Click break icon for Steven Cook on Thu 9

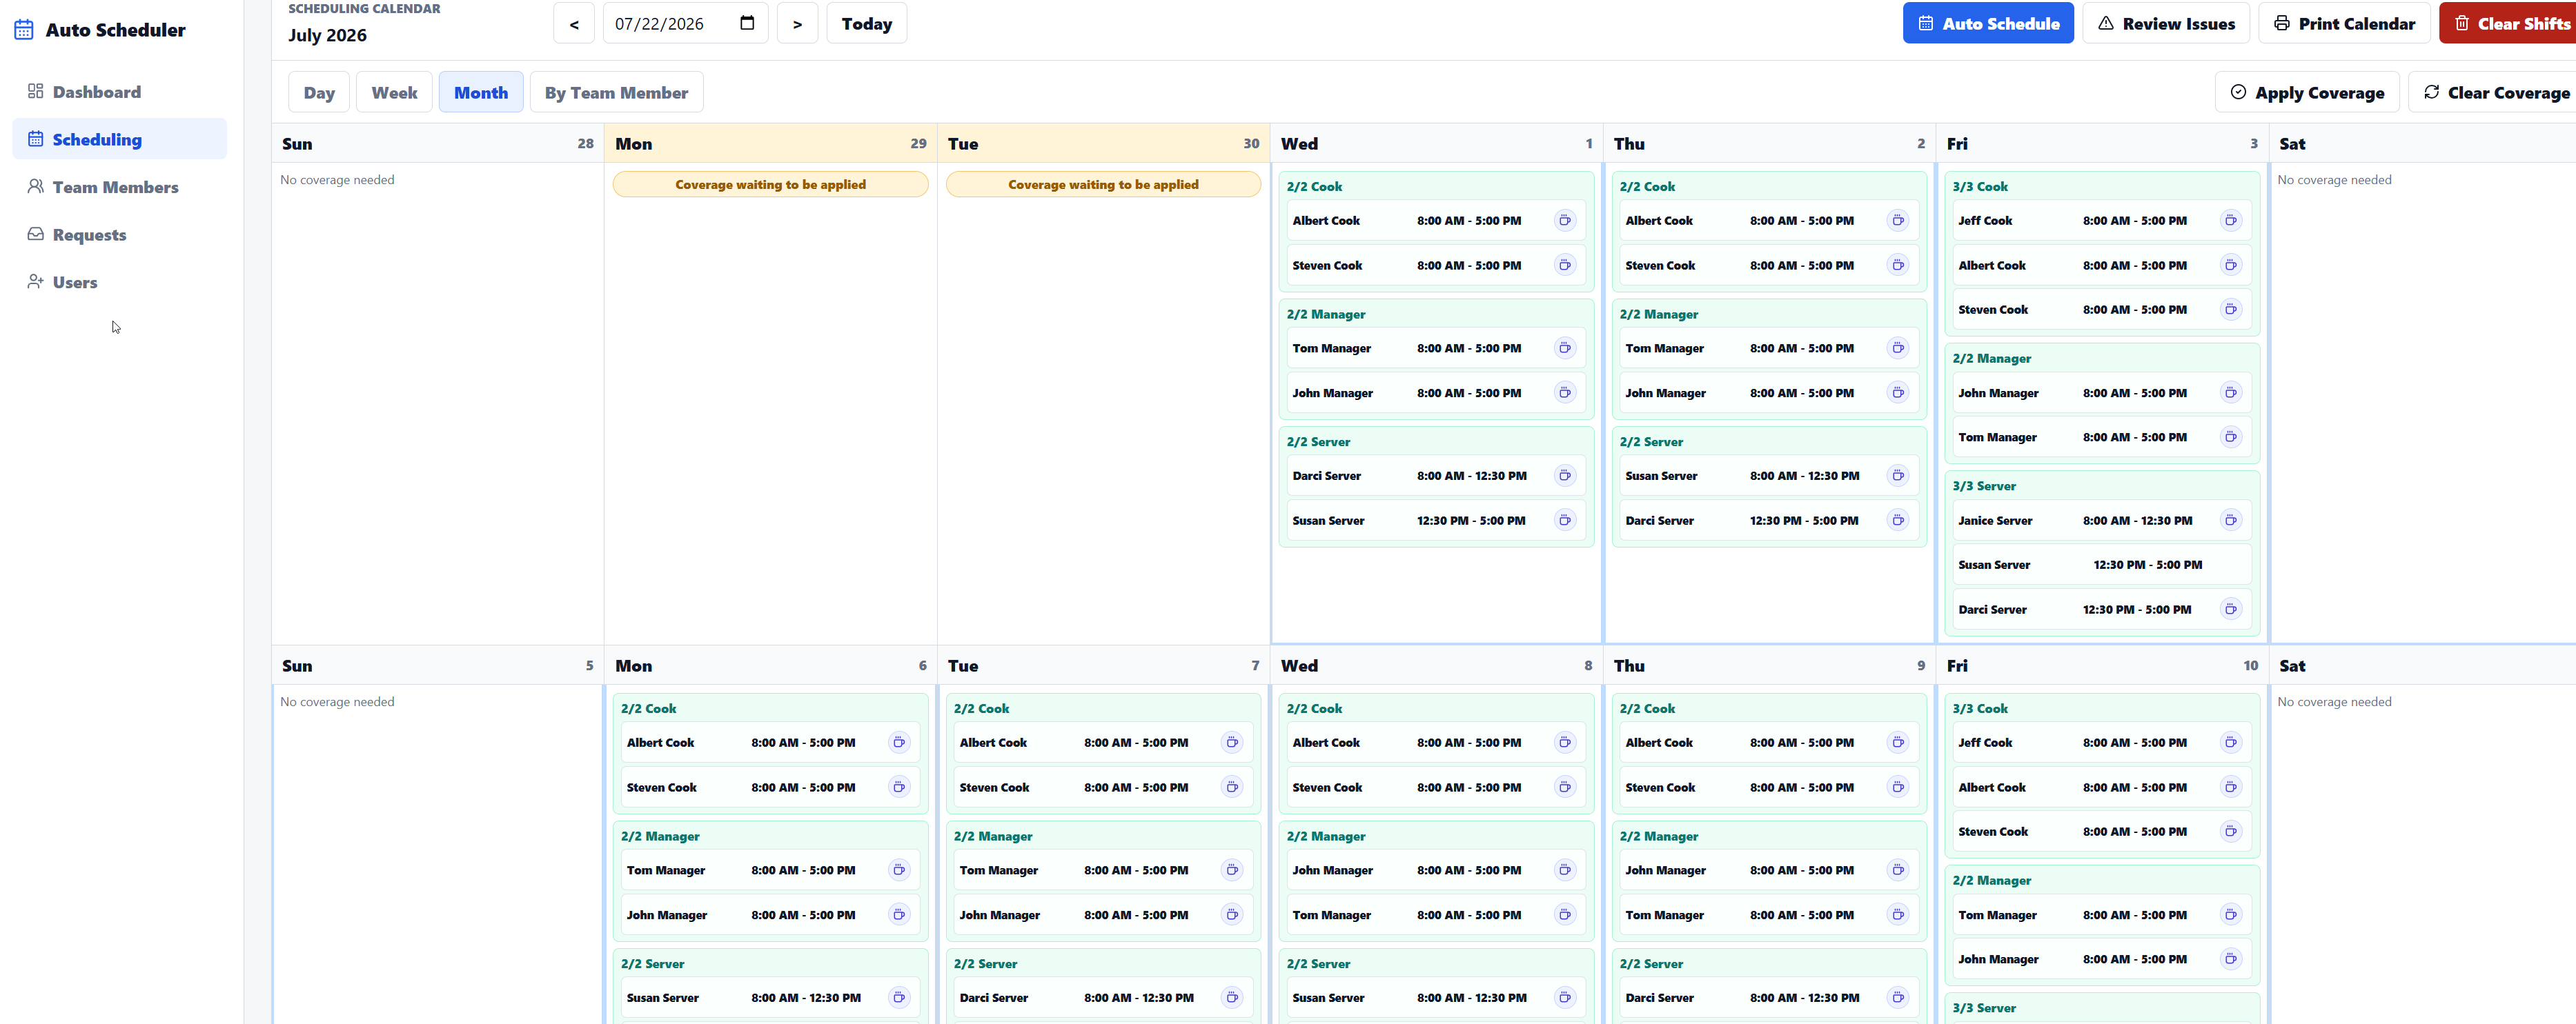1897,787
